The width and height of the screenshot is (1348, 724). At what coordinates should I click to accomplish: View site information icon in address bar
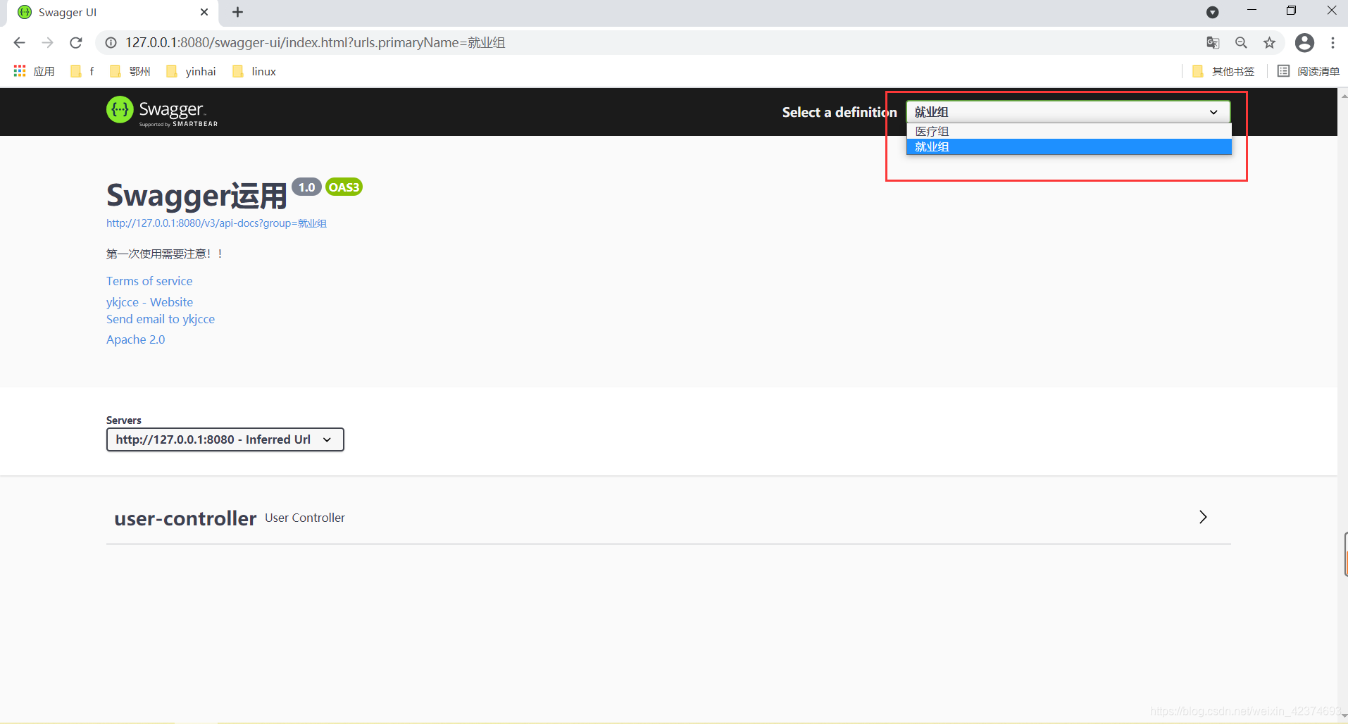[111, 43]
